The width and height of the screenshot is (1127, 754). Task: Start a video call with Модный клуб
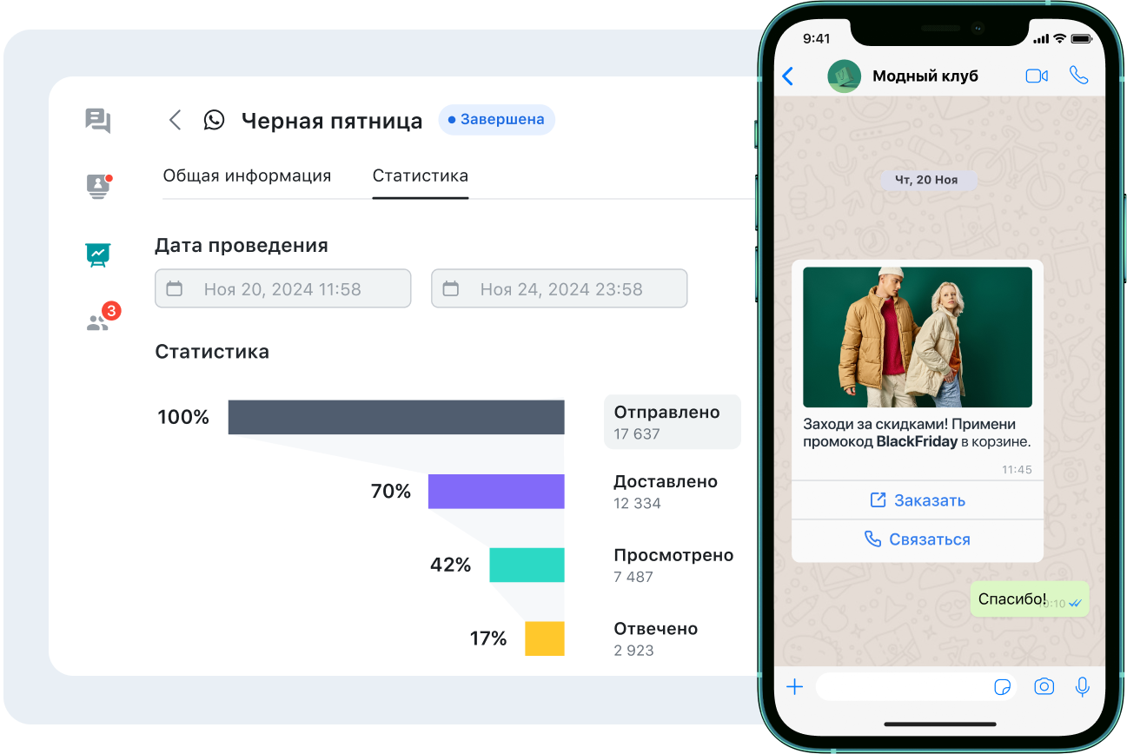click(1037, 76)
